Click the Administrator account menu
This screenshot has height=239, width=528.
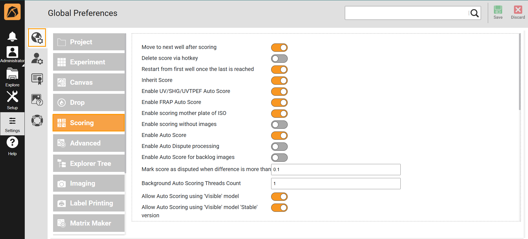(x=12, y=54)
